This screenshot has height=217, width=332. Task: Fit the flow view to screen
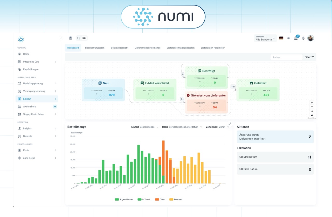coord(312,111)
